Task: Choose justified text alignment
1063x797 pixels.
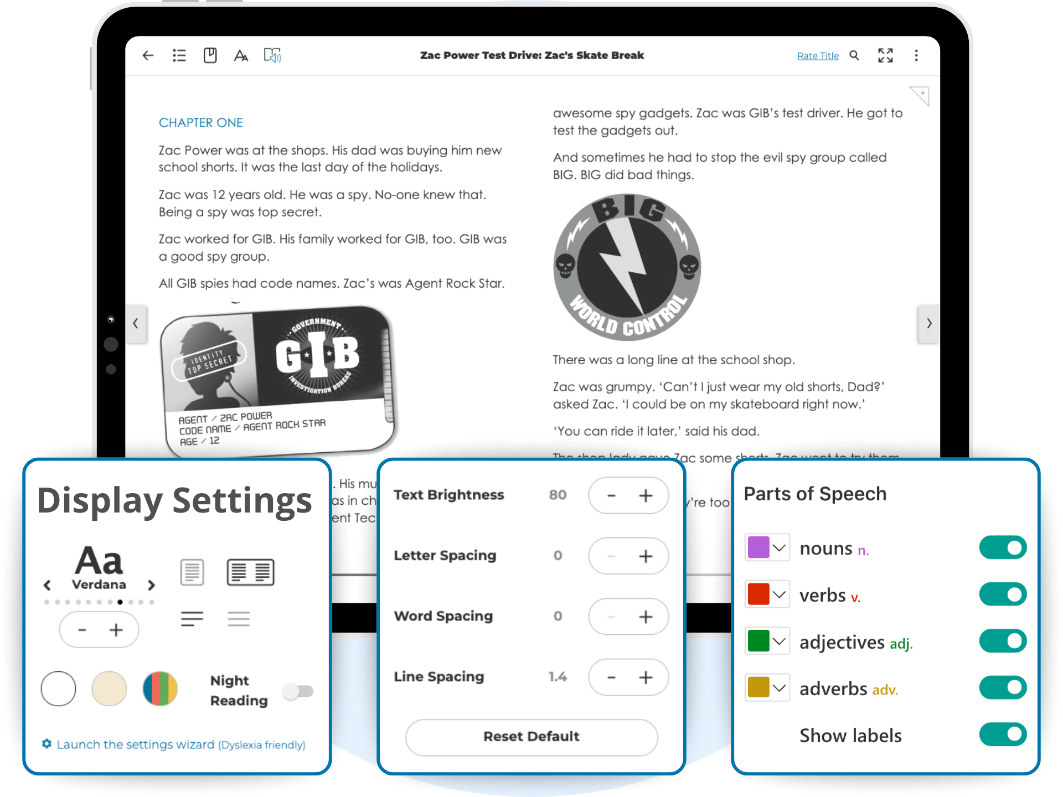Action: (x=239, y=618)
